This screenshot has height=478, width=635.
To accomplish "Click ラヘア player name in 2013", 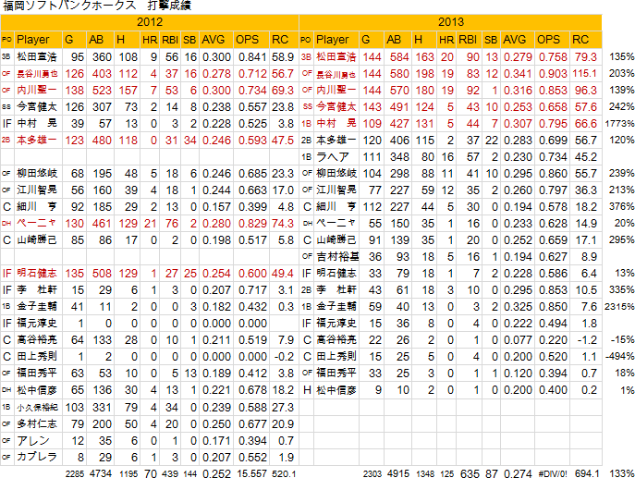I will 333,156.
